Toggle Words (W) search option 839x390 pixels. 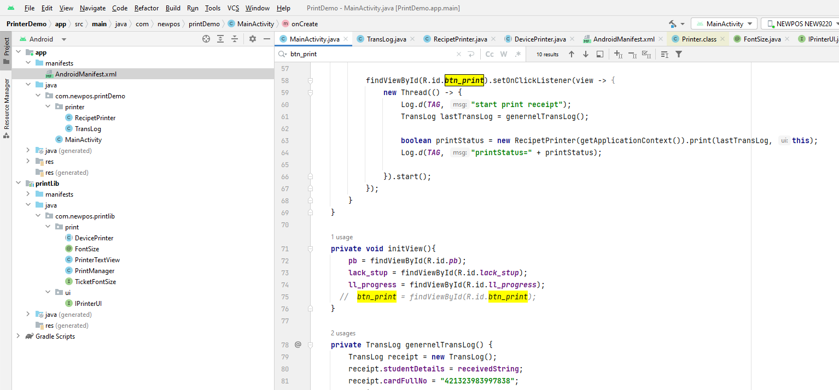pos(504,54)
